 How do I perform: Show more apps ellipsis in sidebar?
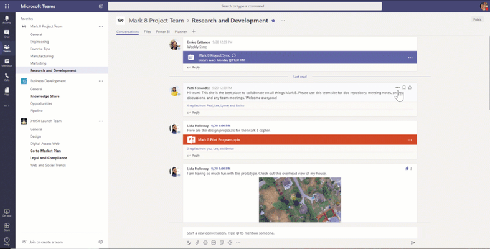click(7, 106)
